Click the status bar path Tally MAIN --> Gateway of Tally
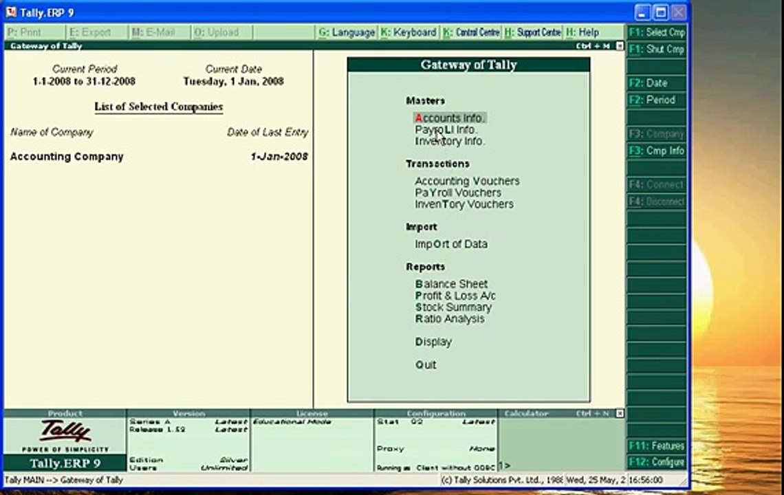 (63, 480)
